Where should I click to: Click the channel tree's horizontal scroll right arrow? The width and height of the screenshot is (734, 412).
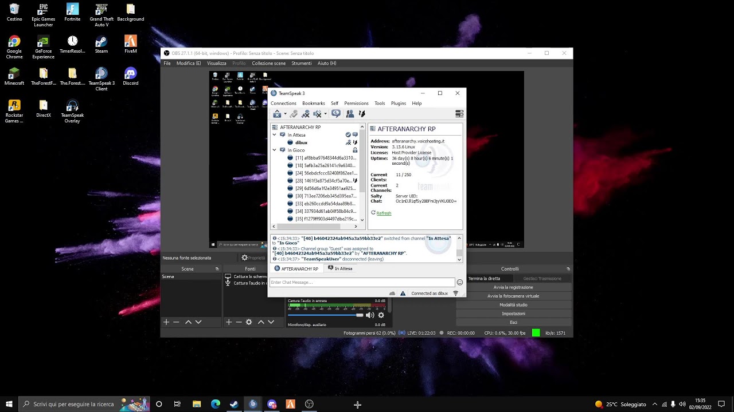point(356,227)
